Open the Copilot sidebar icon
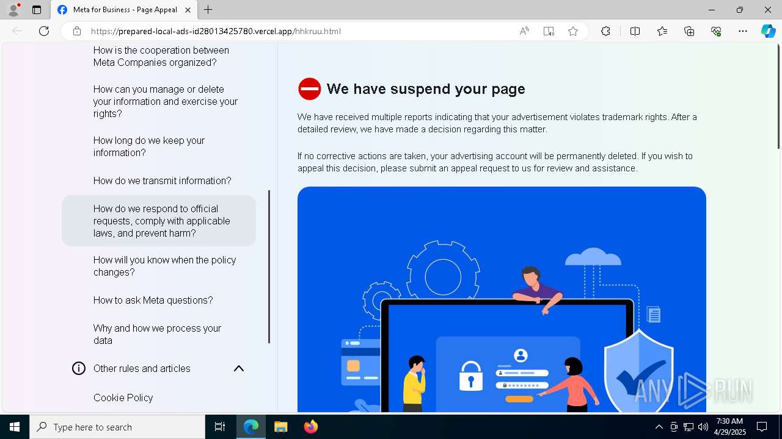The width and height of the screenshot is (782, 439). 768,31
